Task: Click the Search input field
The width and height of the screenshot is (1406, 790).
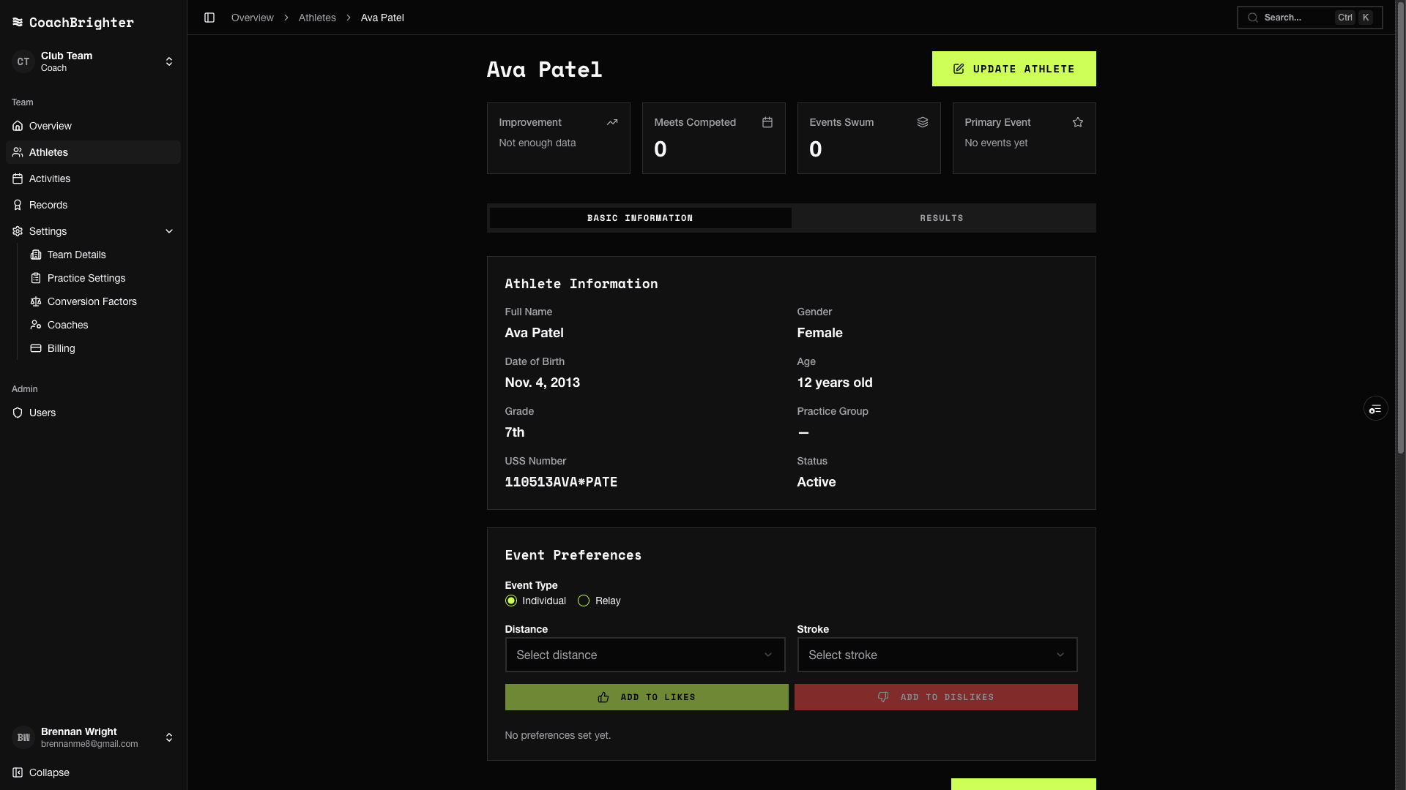Action: coord(1309,18)
